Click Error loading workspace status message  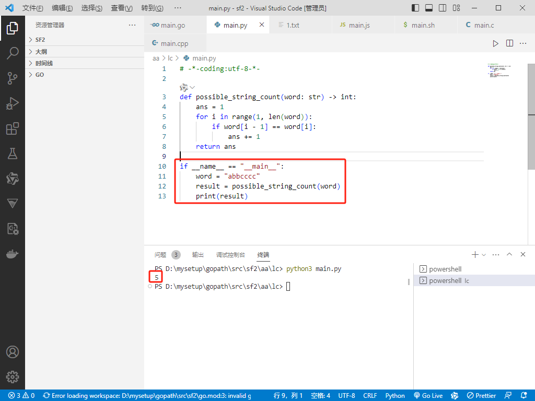coord(147,396)
